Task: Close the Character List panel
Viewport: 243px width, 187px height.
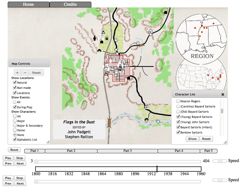Action: point(223,94)
